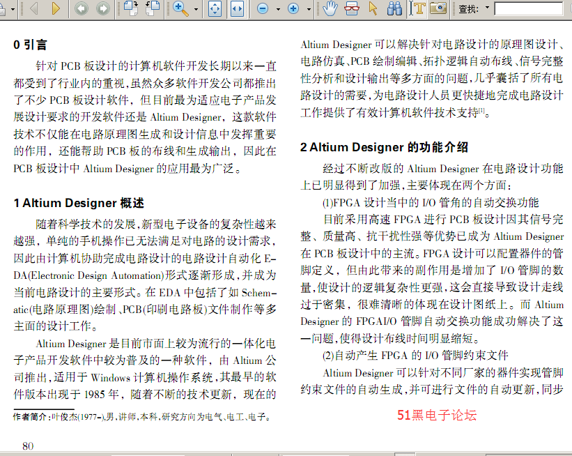Select the arrow pointer selection tool
Image resolution: width=572 pixels, height=456 pixels.
point(373,8)
